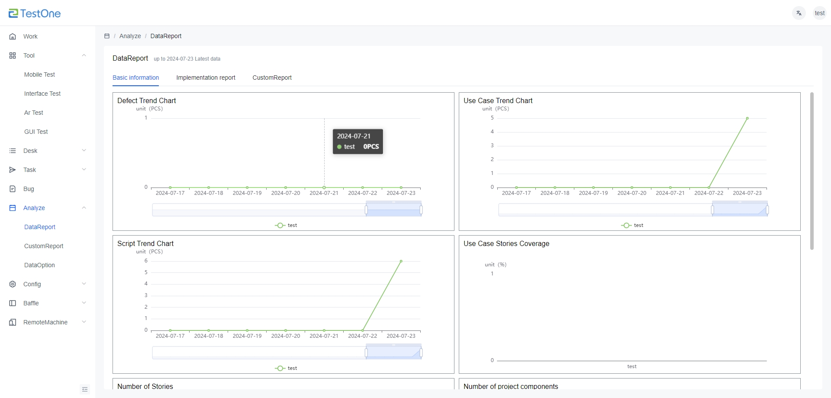831x398 pixels.
Task: Expand the Config menu chevron
Action: click(x=84, y=284)
